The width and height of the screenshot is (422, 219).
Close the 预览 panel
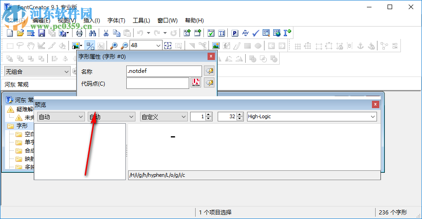376,104
